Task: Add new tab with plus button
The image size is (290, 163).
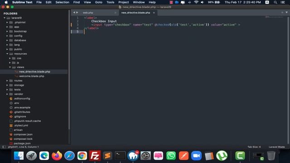Action: pos(282,12)
